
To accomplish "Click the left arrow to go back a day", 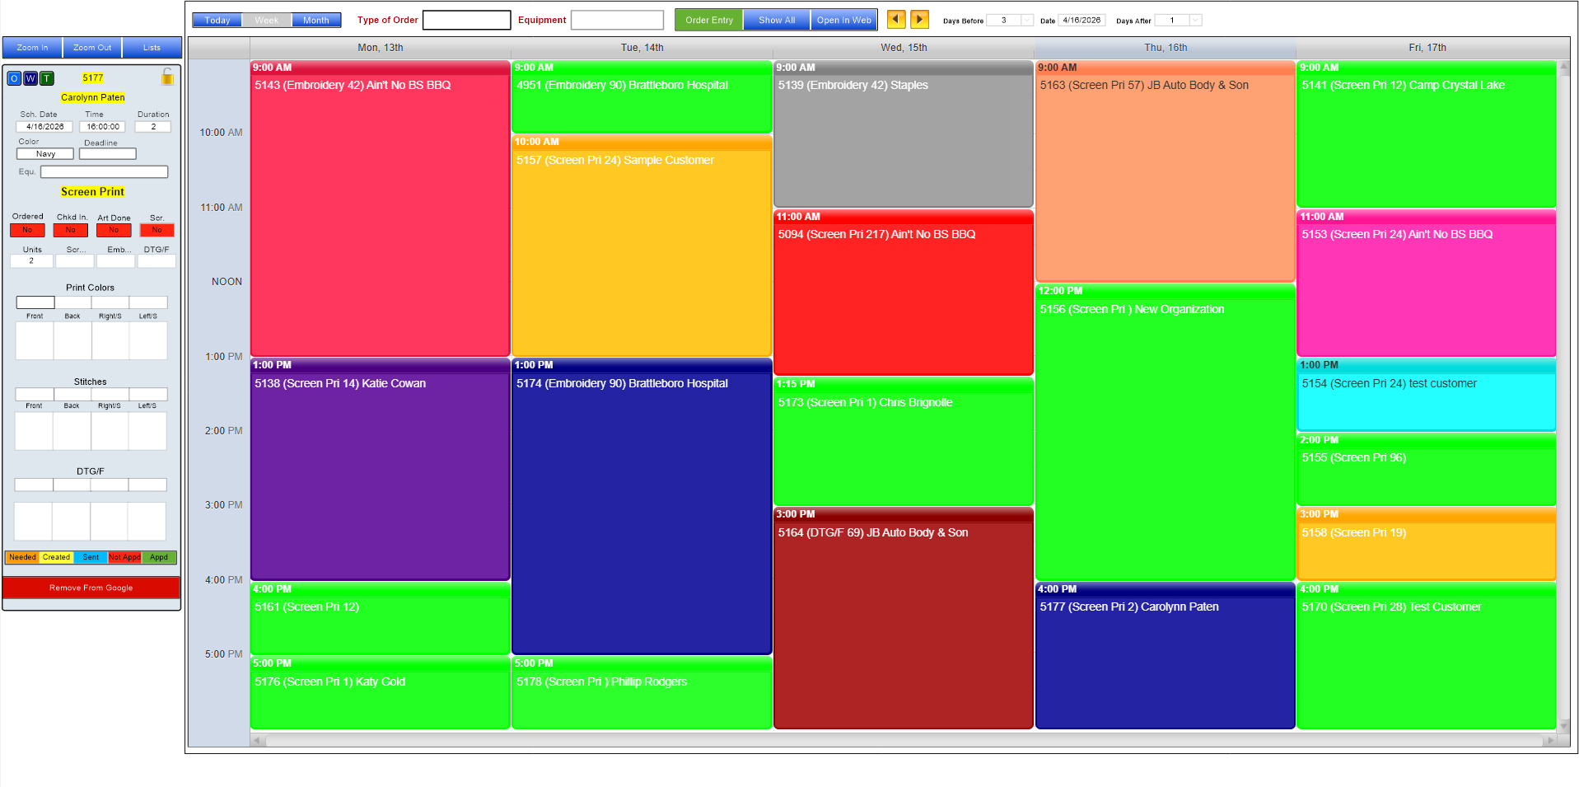I will coord(897,19).
